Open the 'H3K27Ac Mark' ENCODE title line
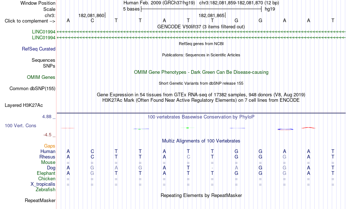 click(x=201, y=100)
